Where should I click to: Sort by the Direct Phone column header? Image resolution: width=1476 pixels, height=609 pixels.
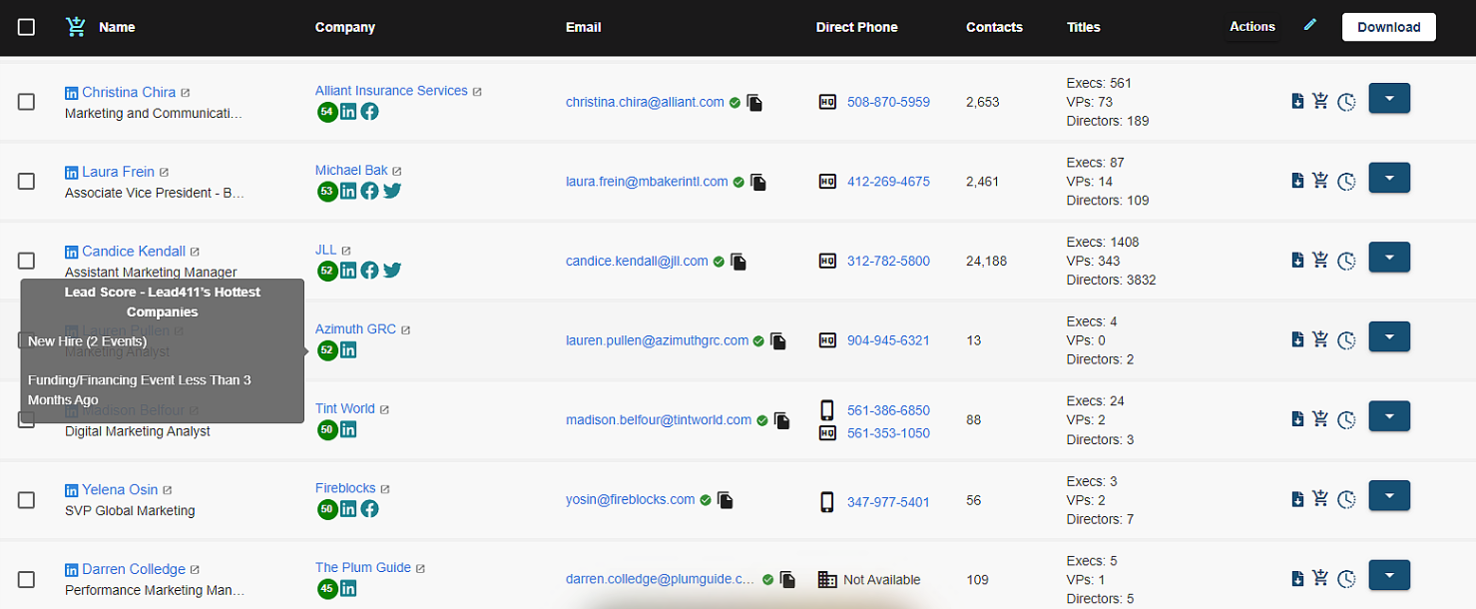tap(856, 27)
